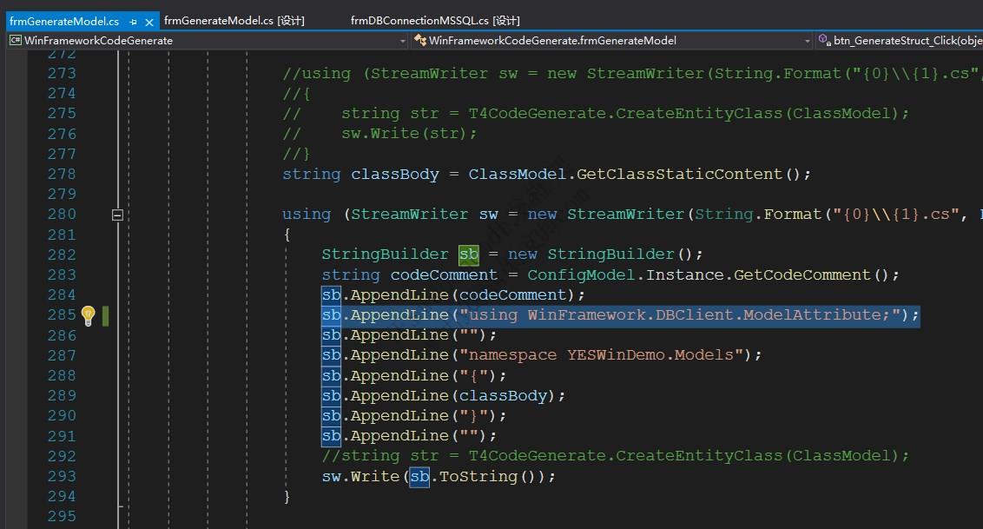Click line number 285 to select that line
Image resolution: width=983 pixels, height=529 pixels.
[61, 314]
